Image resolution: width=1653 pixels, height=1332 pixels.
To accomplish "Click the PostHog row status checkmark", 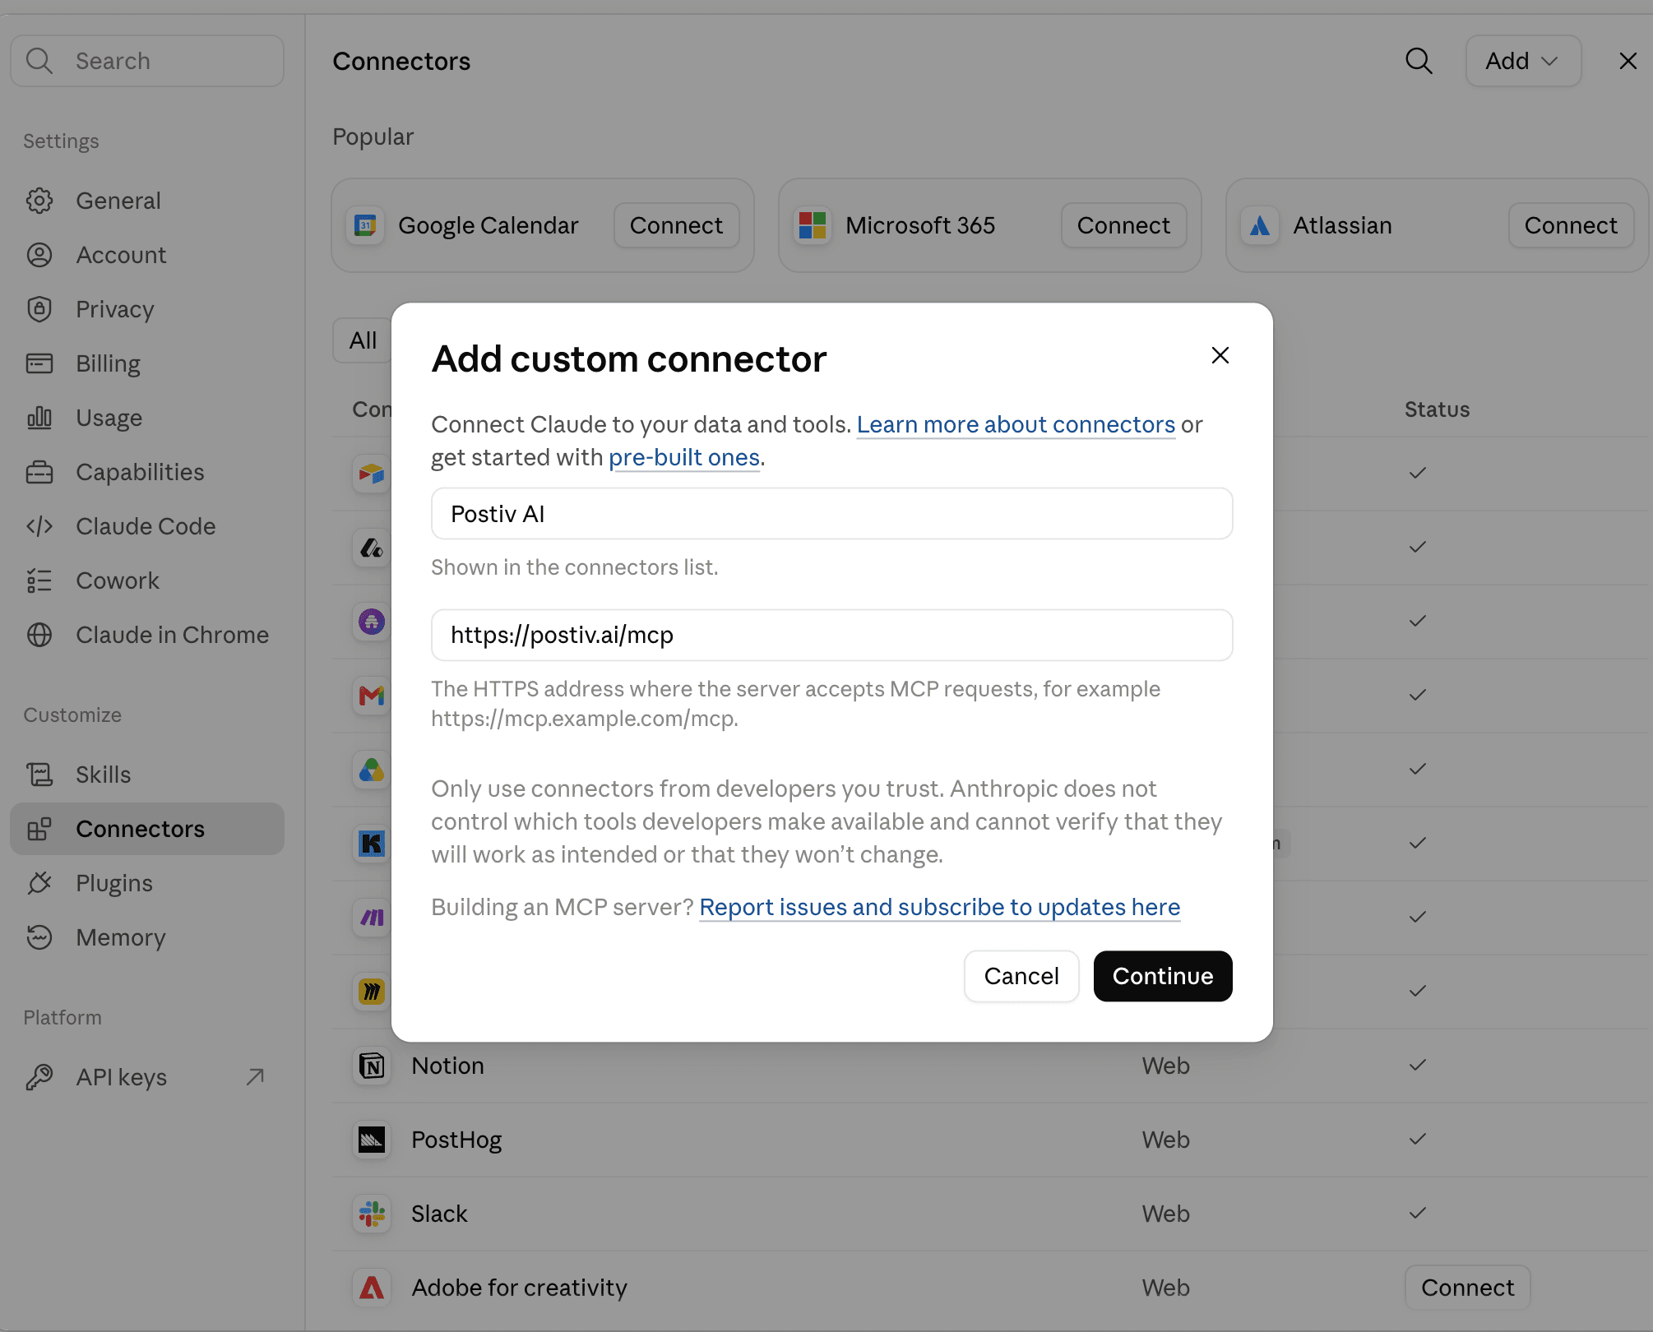I will pyautogui.click(x=1417, y=1140).
